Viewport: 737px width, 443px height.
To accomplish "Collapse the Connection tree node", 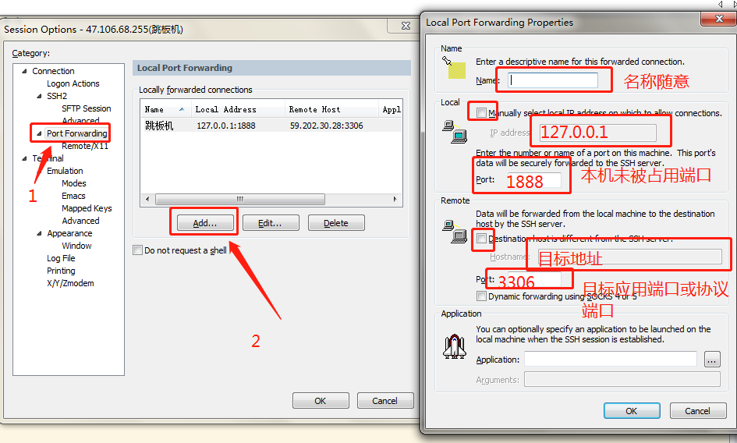I will click(24, 71).
